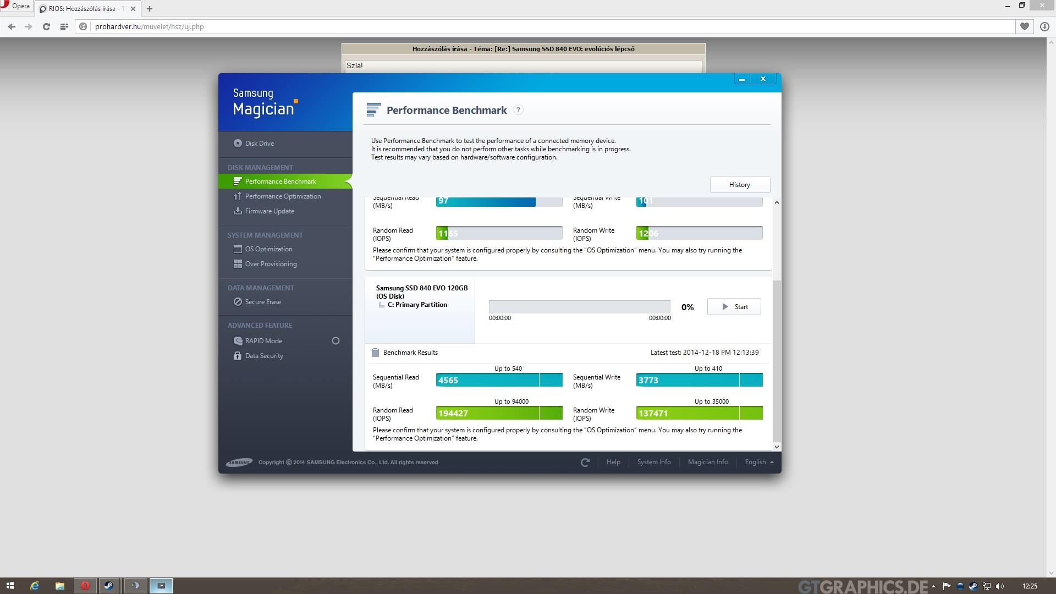Switch to Opera in taskbar

pos(85,586)
